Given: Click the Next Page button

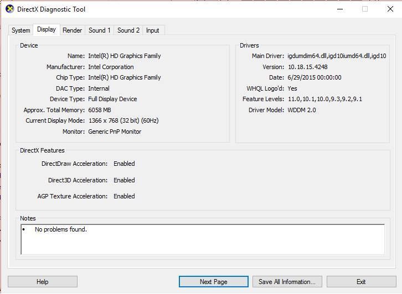Looking at the screenshot, I should [214, 282].
